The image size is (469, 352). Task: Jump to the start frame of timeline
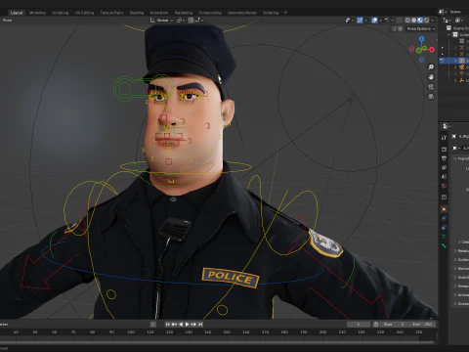(x=168, y=325)
